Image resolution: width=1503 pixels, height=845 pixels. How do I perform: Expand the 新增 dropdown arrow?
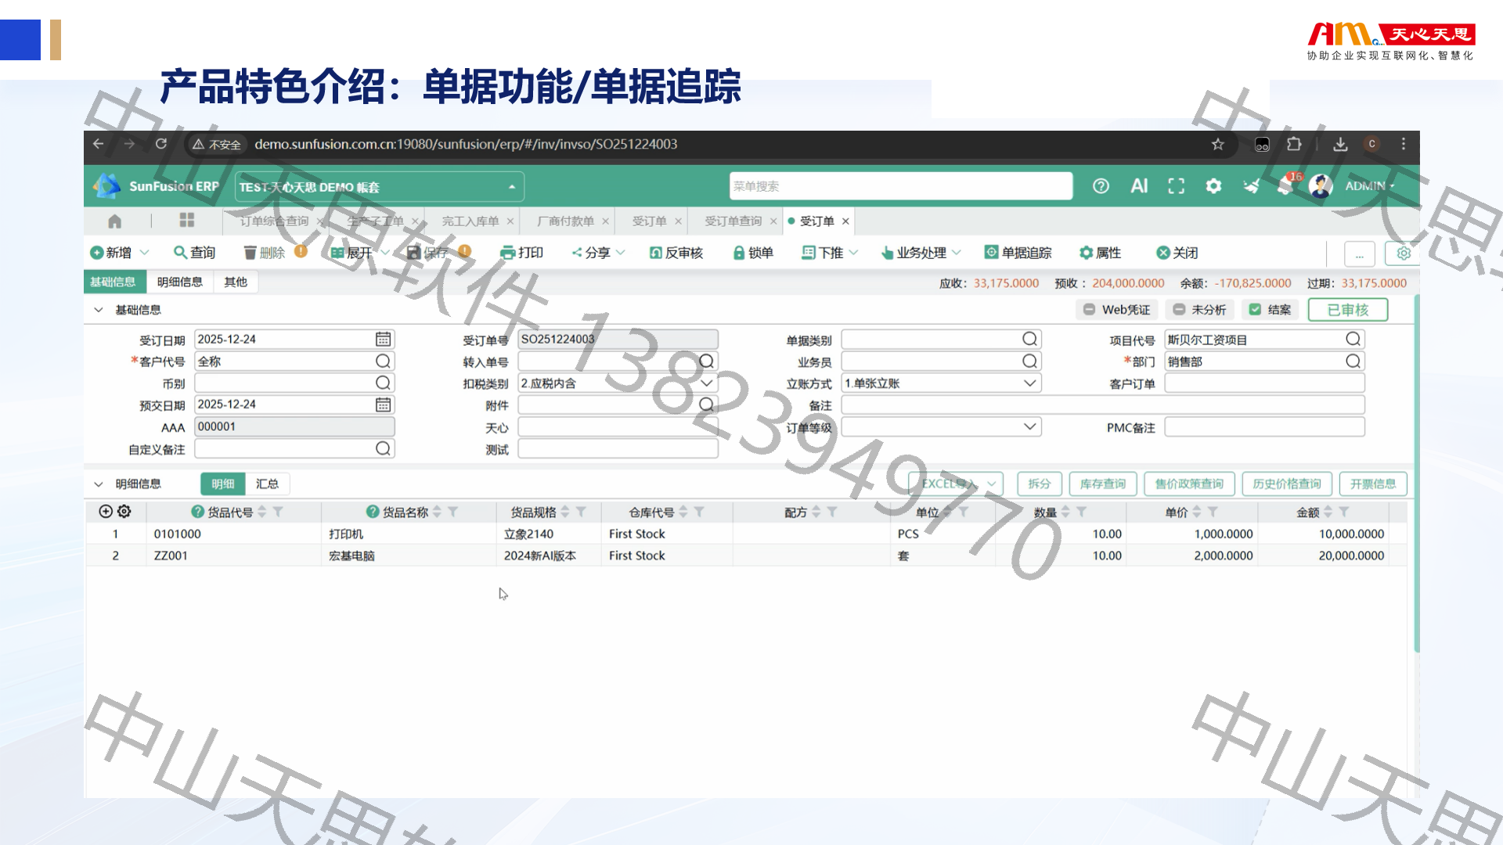(x=144, y=253)
